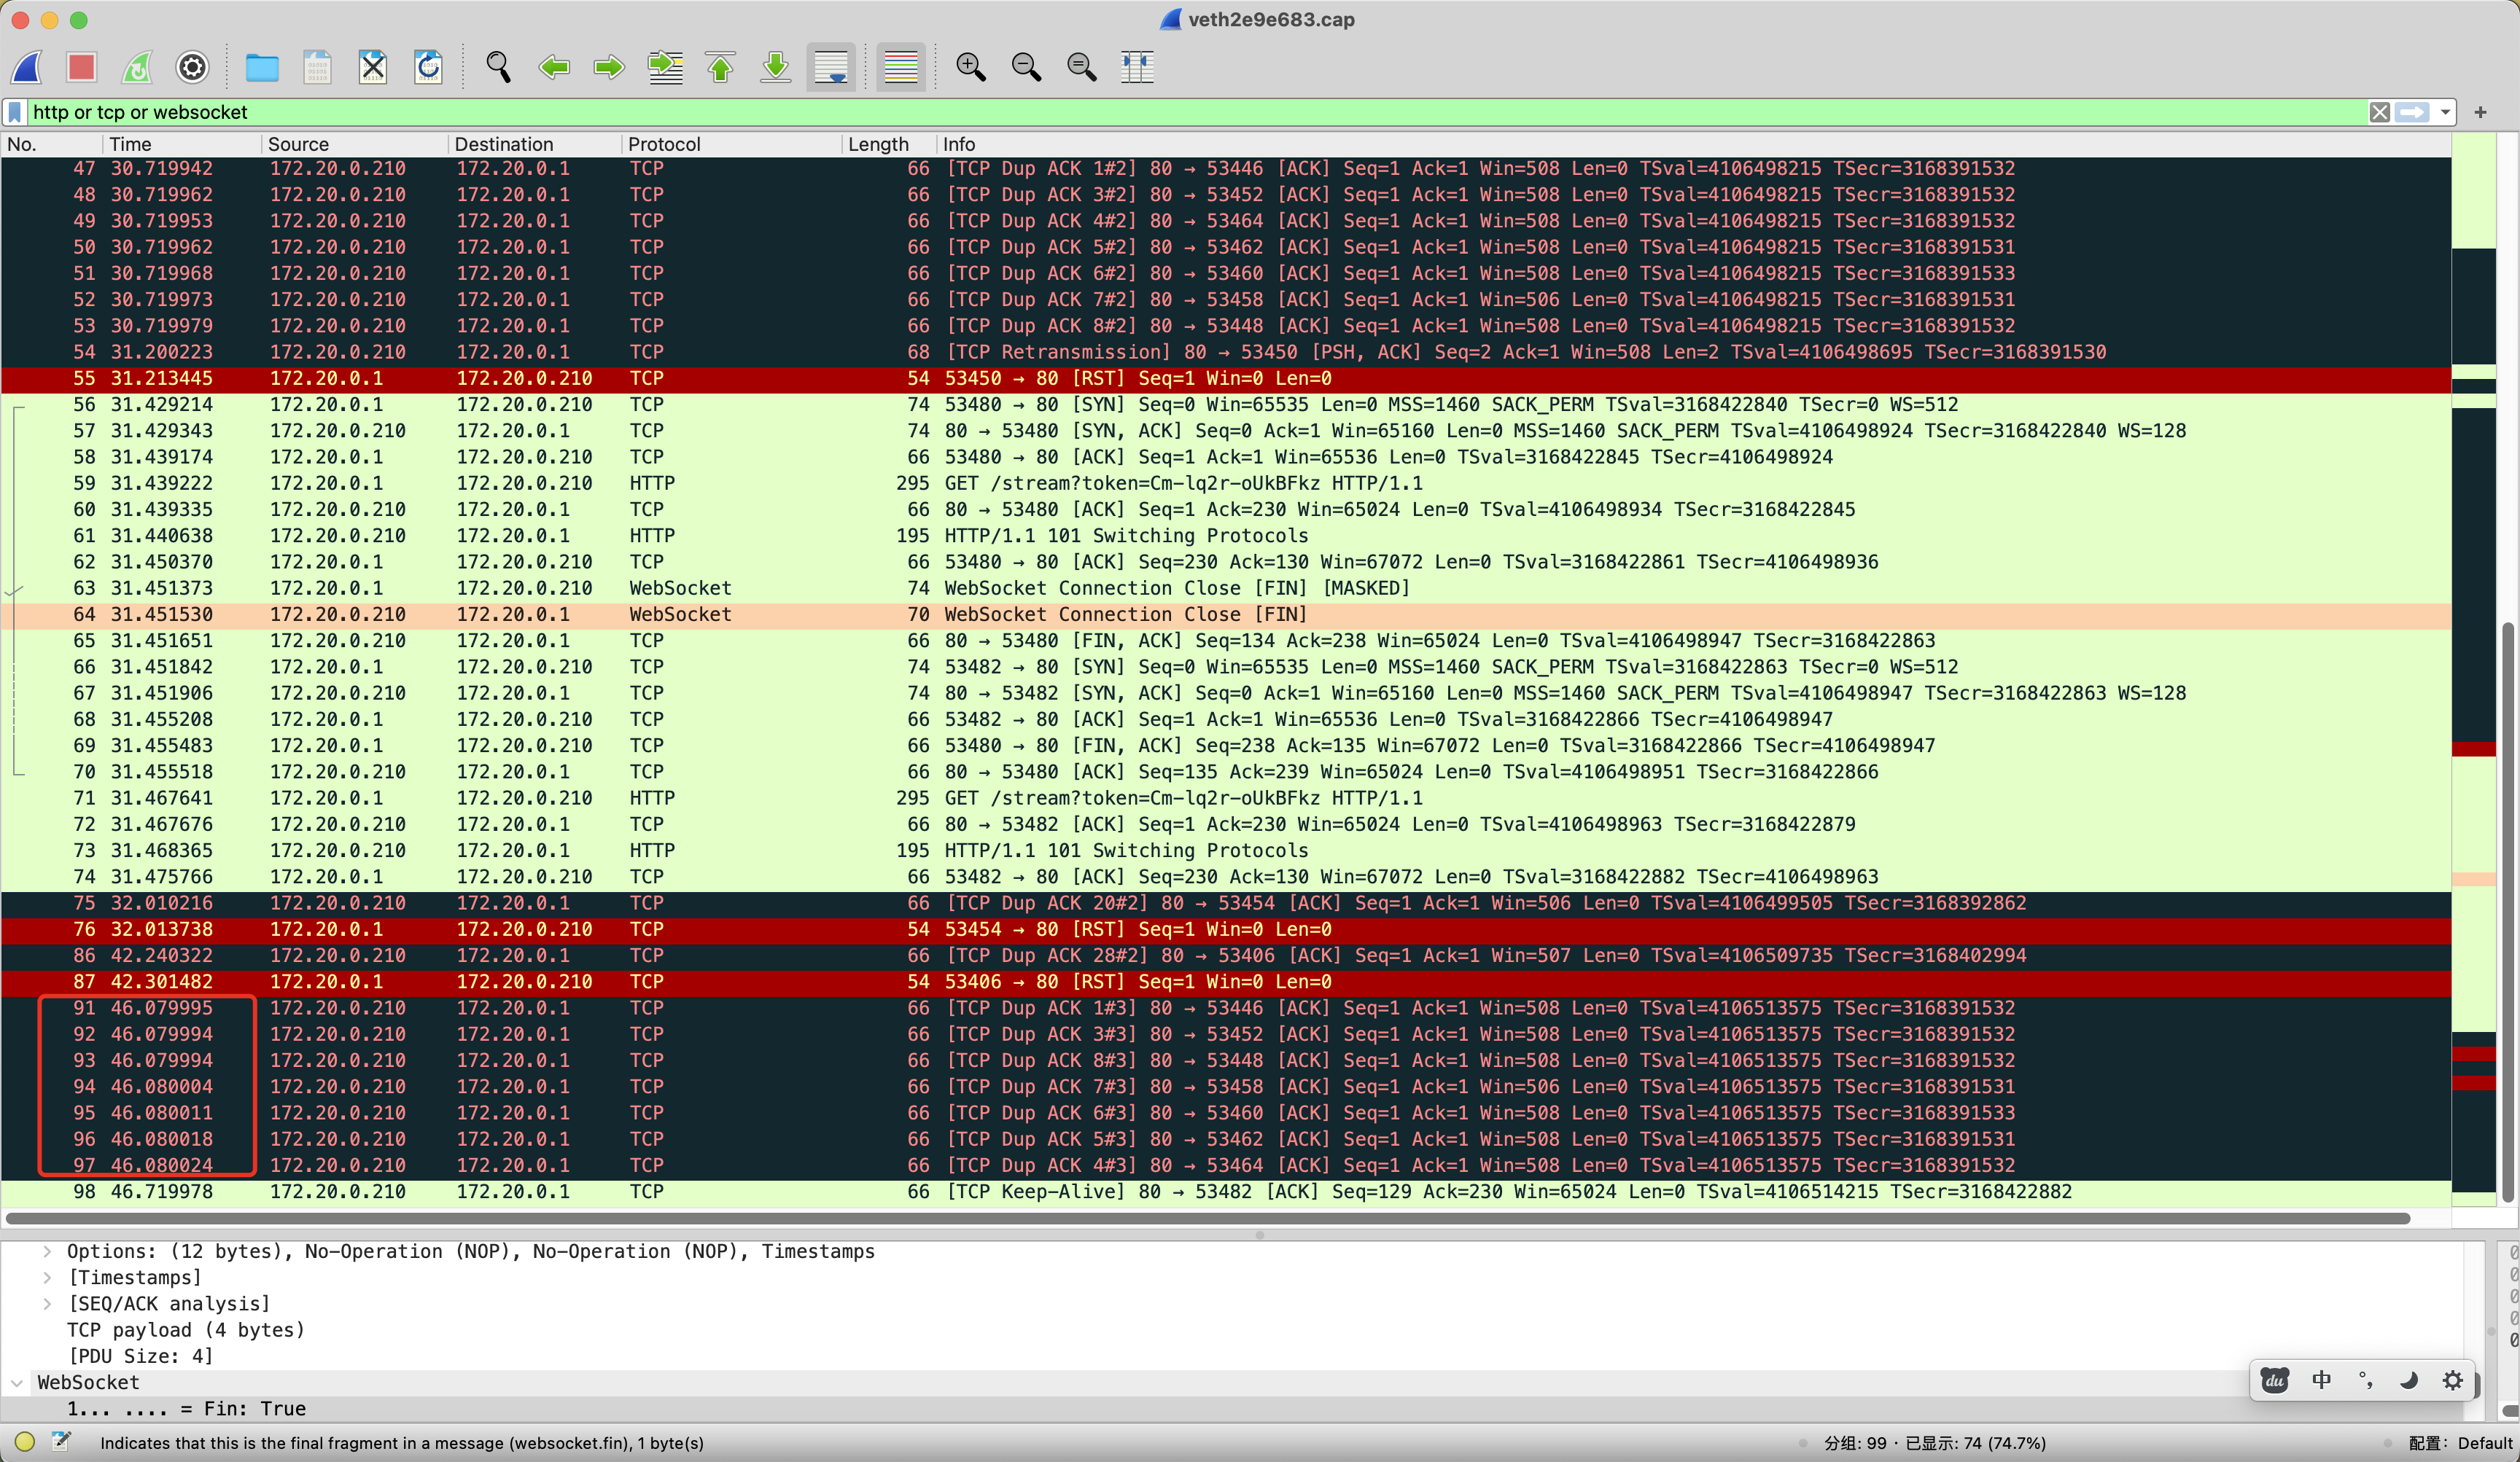This screenshot has width=2520, height=1462.
Task: Reload the capture file icon
Action: 428,67
